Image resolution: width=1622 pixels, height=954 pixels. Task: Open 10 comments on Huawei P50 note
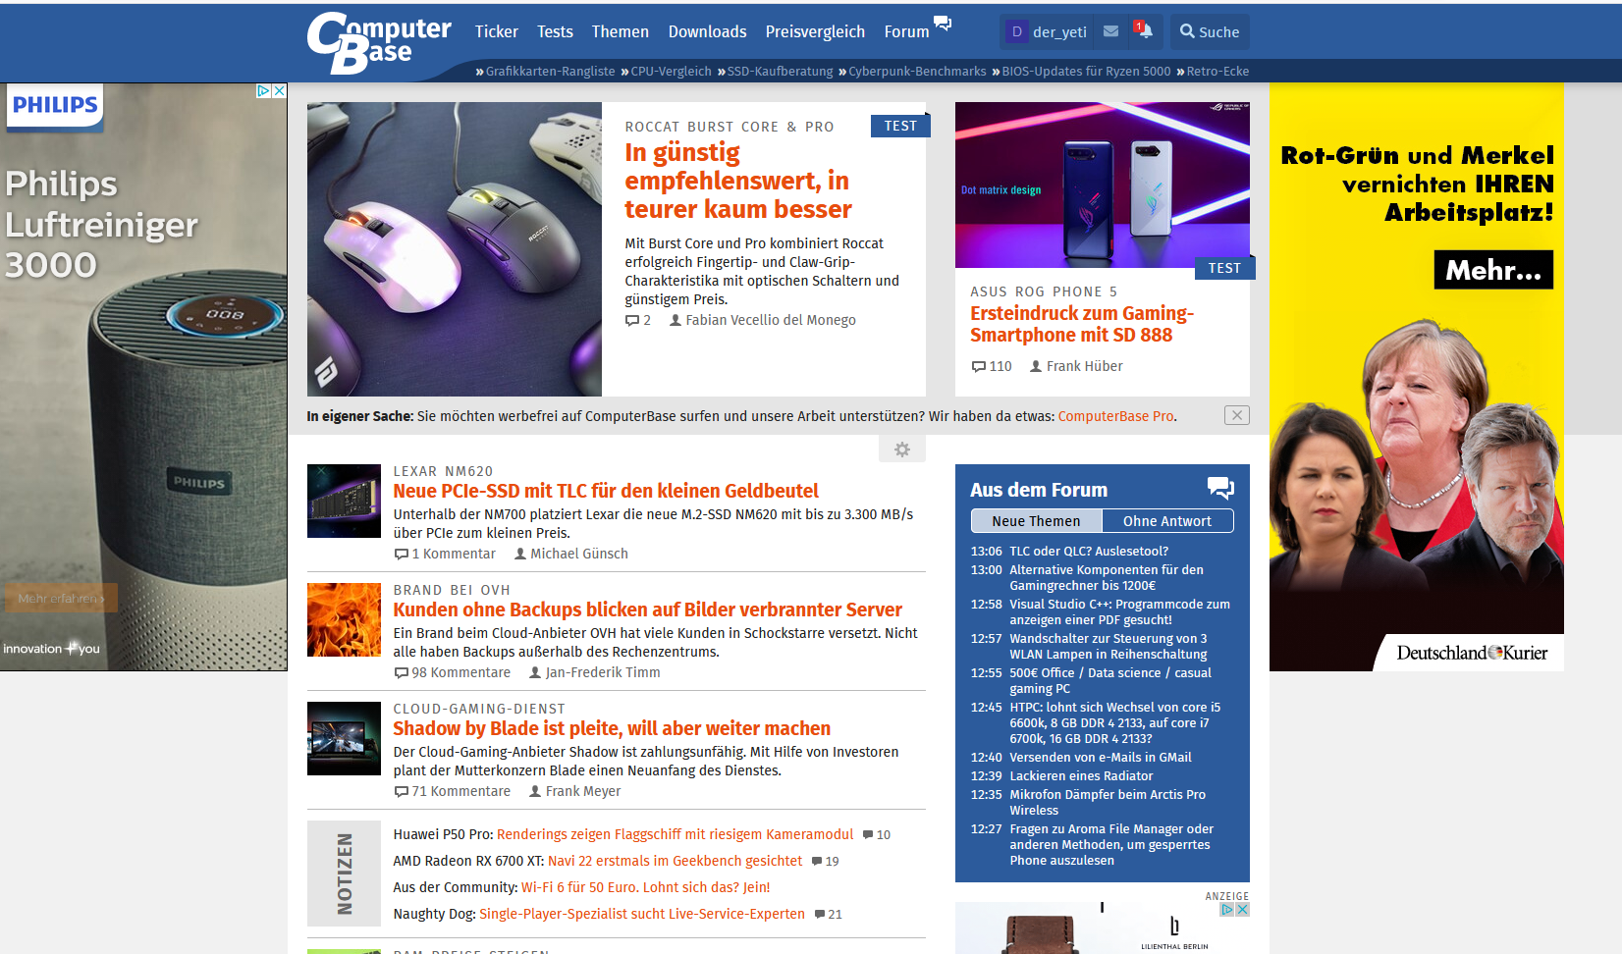click(877, 835)
